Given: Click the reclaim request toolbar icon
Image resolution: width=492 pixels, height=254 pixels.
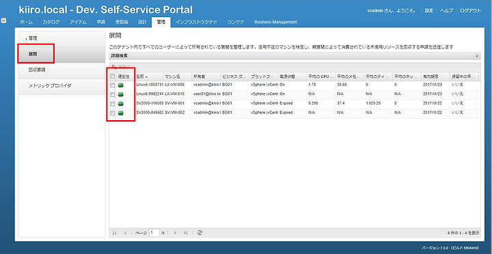Looking at the screenshot, I should 114,67.
